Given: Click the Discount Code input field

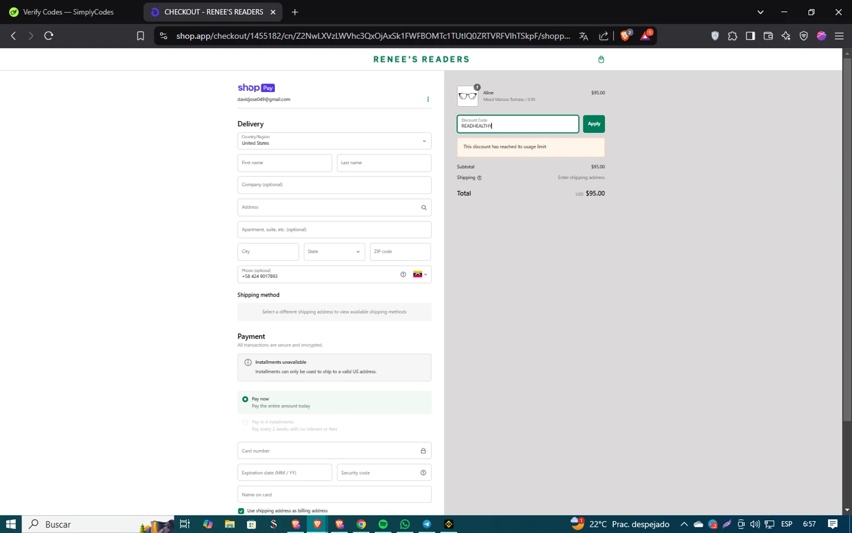Looking at the screenshot, I should click(518, 124).
